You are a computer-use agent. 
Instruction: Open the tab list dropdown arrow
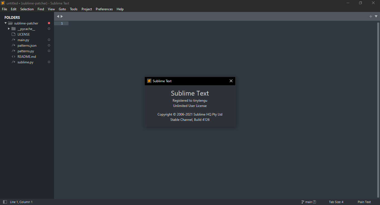point(376,16)
